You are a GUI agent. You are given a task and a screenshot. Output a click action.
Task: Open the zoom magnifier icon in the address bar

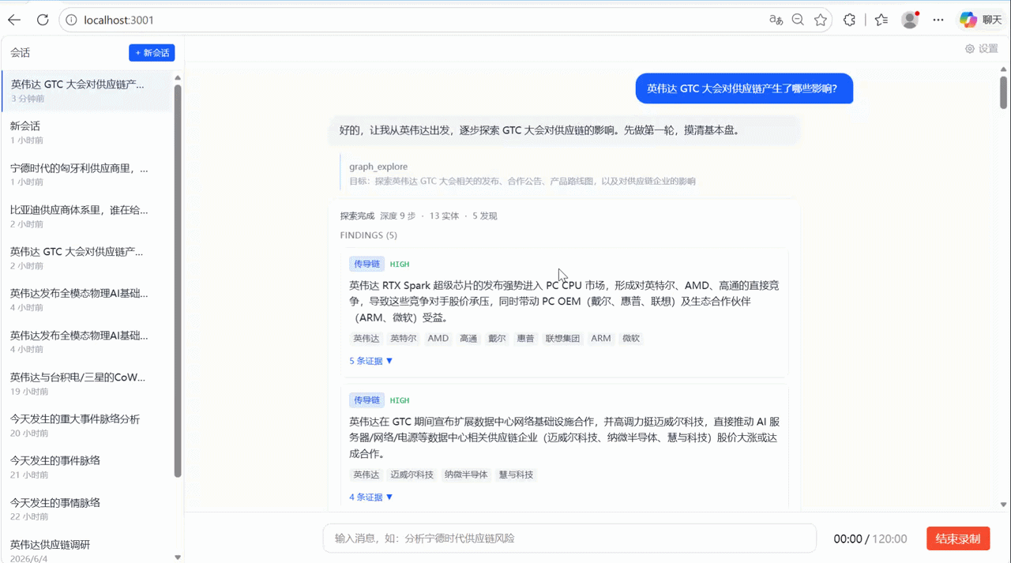point(799,20)
